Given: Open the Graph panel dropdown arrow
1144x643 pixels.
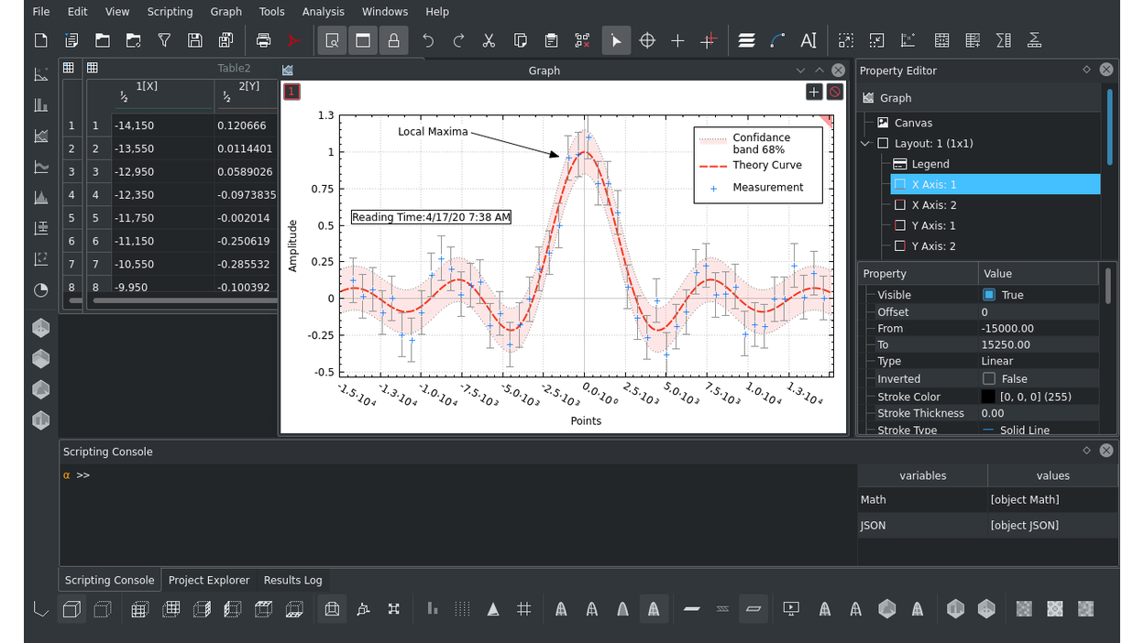Looking at the screenshot, I should [x=800, y=70].
